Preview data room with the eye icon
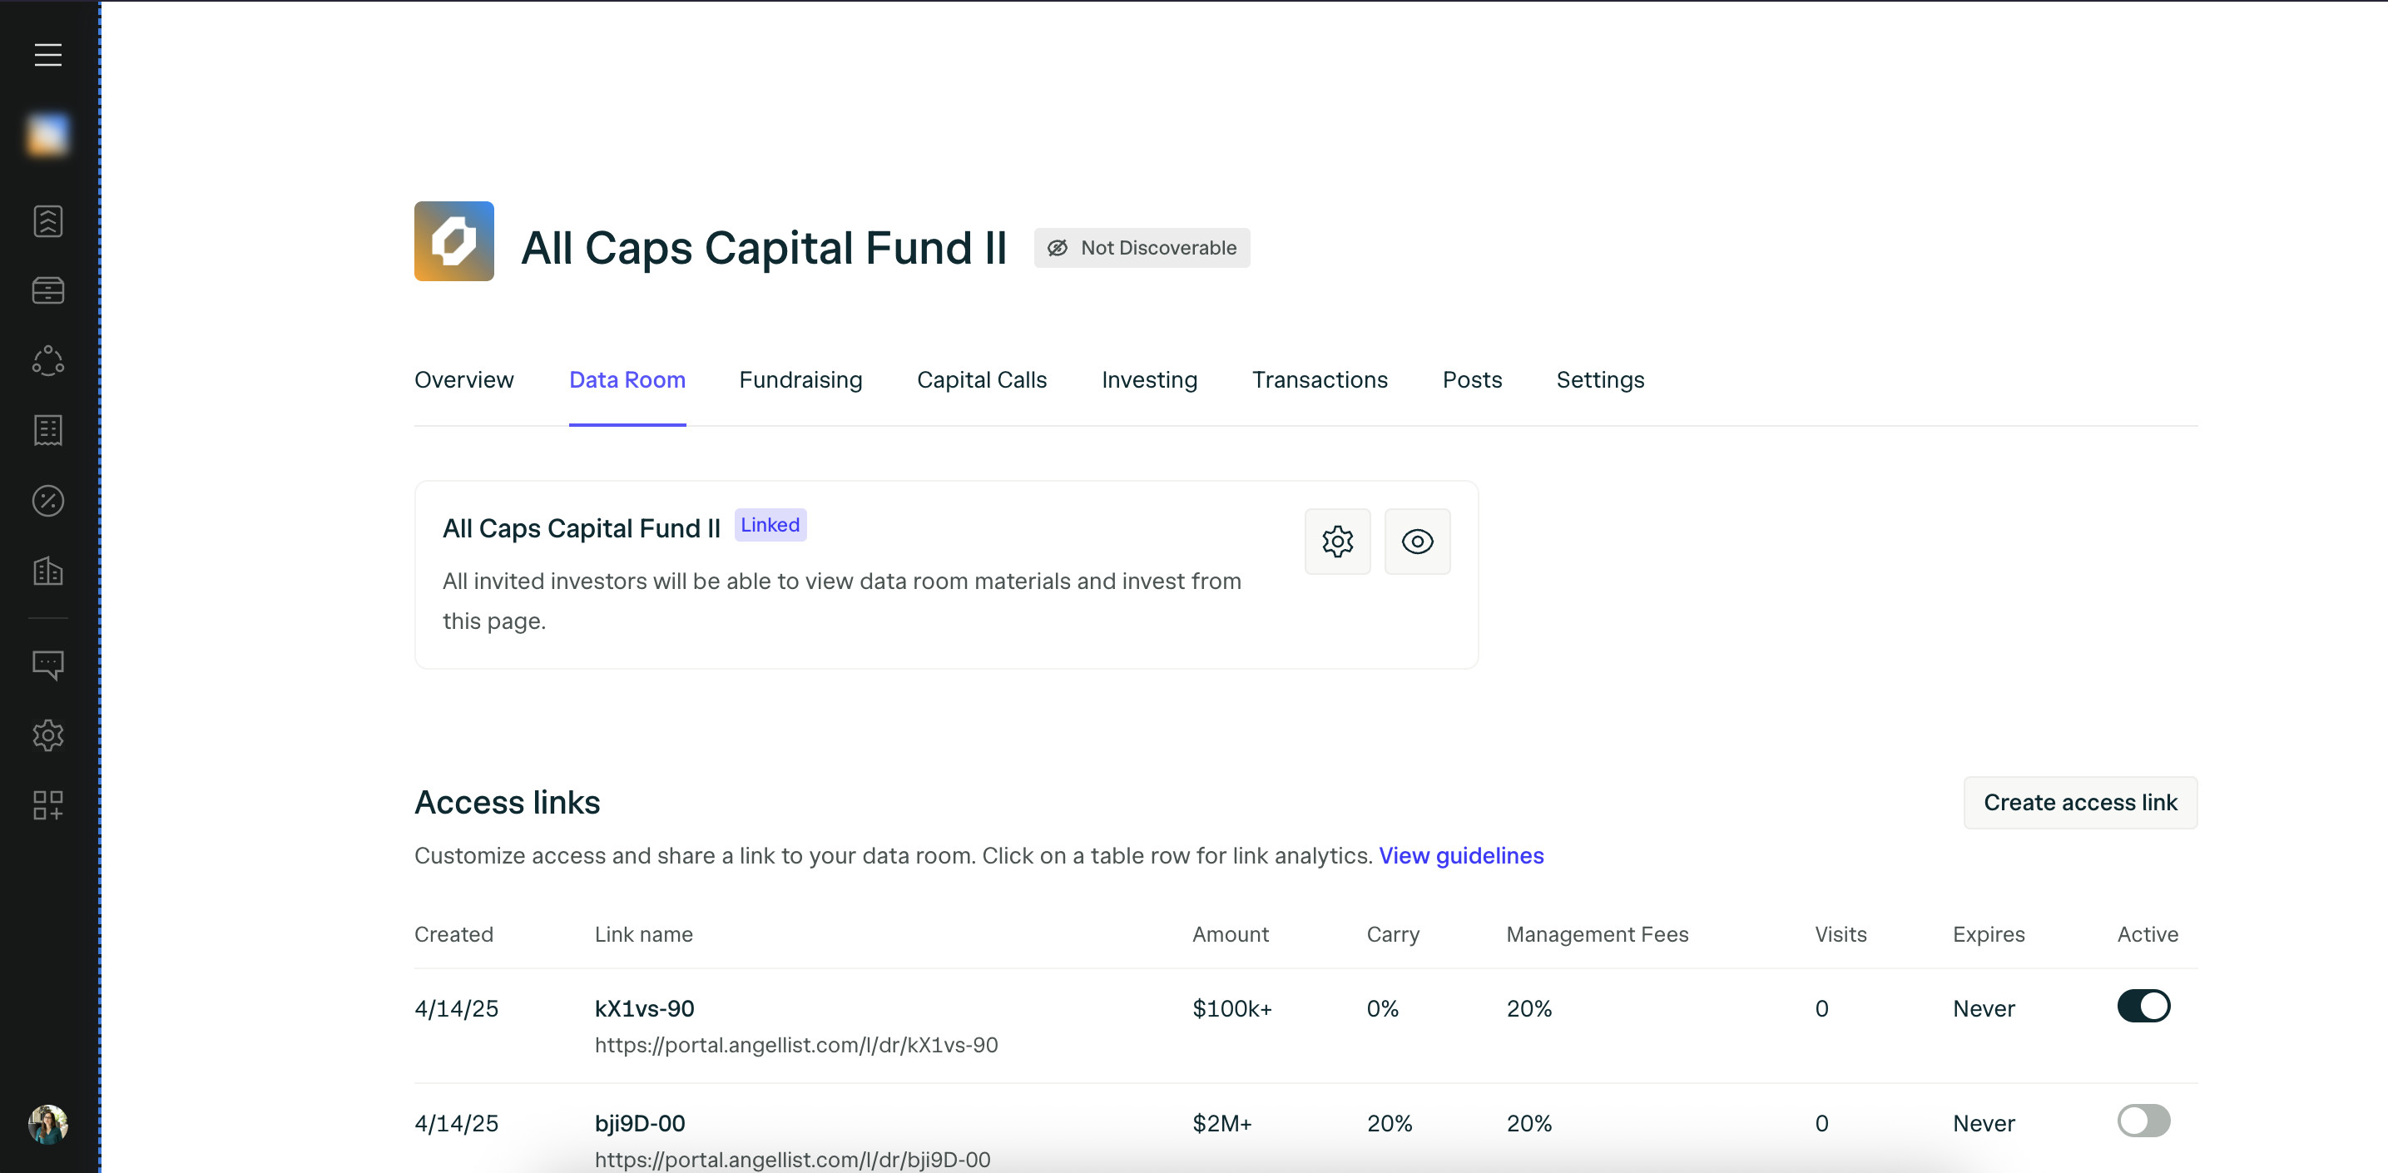This screenshot has height=1173, width=2388. [x=1416, y=541]
